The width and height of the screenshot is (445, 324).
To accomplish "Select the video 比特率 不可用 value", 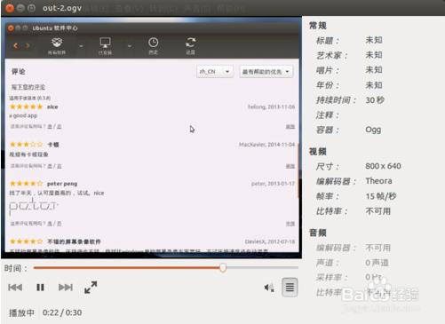I will coord(378,211).
